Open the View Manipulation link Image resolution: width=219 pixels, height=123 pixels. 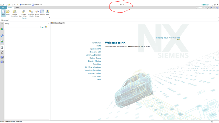click(93, 70)
